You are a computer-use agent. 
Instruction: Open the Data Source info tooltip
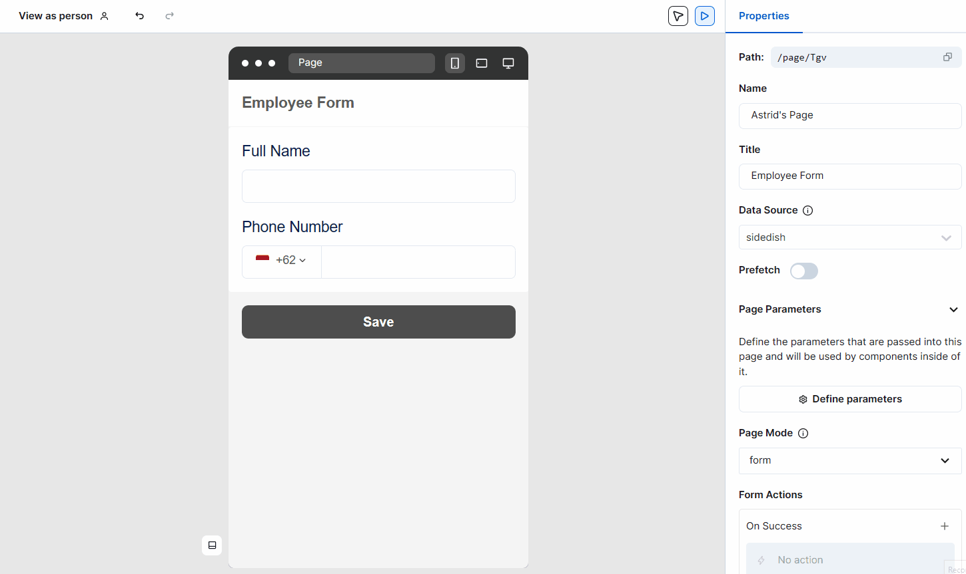coord(808,211)
